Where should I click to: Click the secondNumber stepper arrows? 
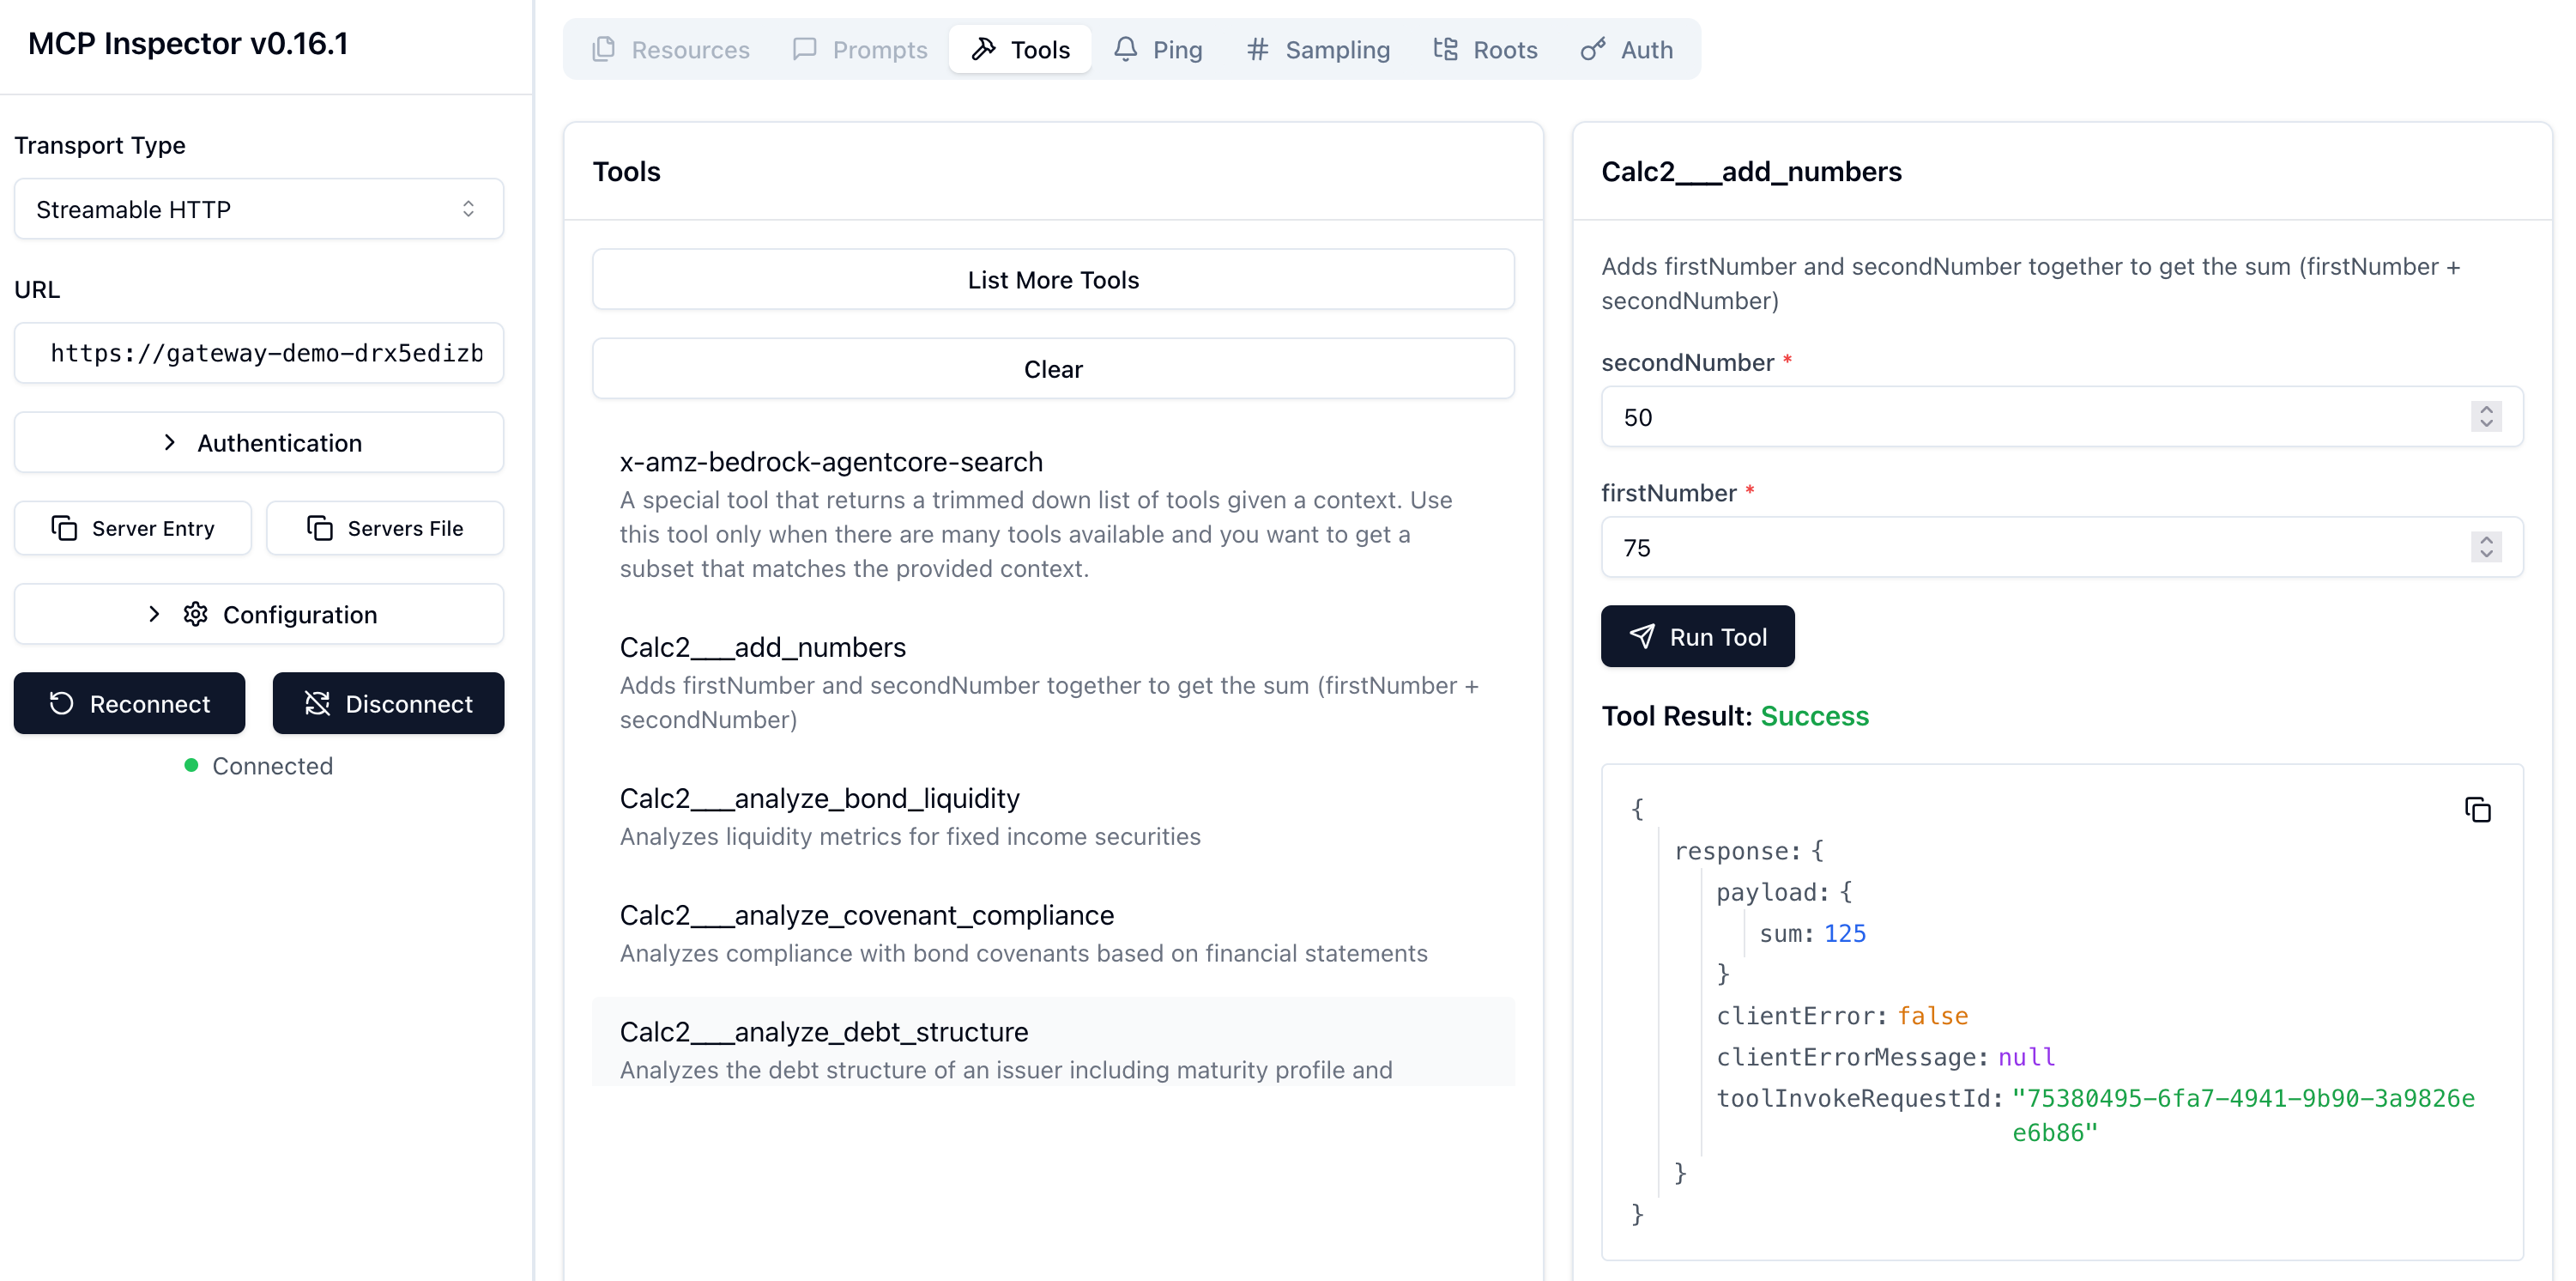tap(2485, 416)
